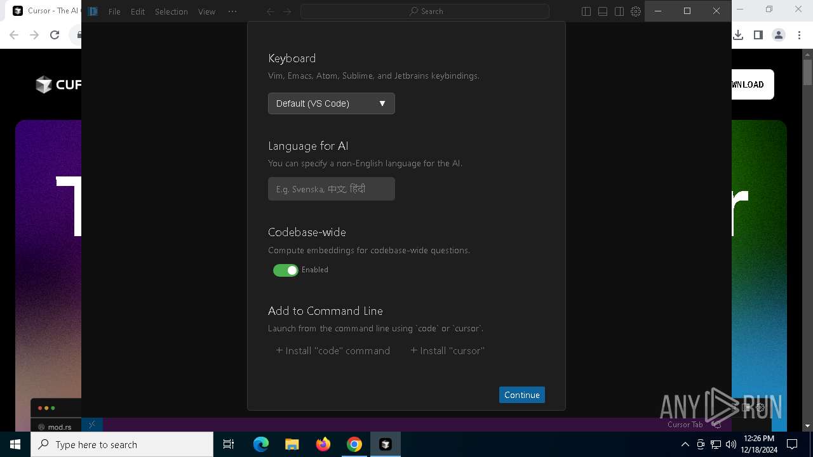Viewport: 813px width, 457px height.
Task: Open the View menu in Cursor
Action: (206, 11)
